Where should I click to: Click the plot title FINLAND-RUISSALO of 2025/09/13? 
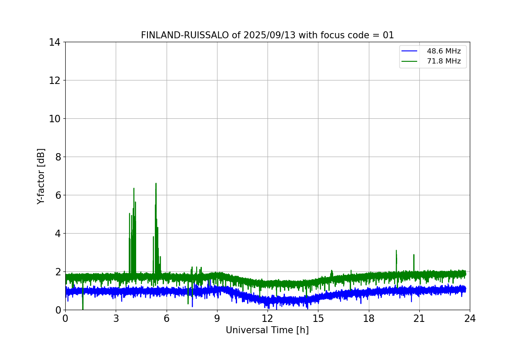[x=268, y=35]
